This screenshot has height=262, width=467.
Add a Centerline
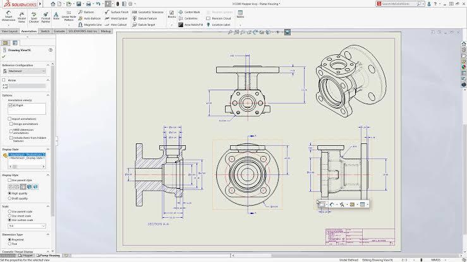pyautogui.click(x=188, y=18)
